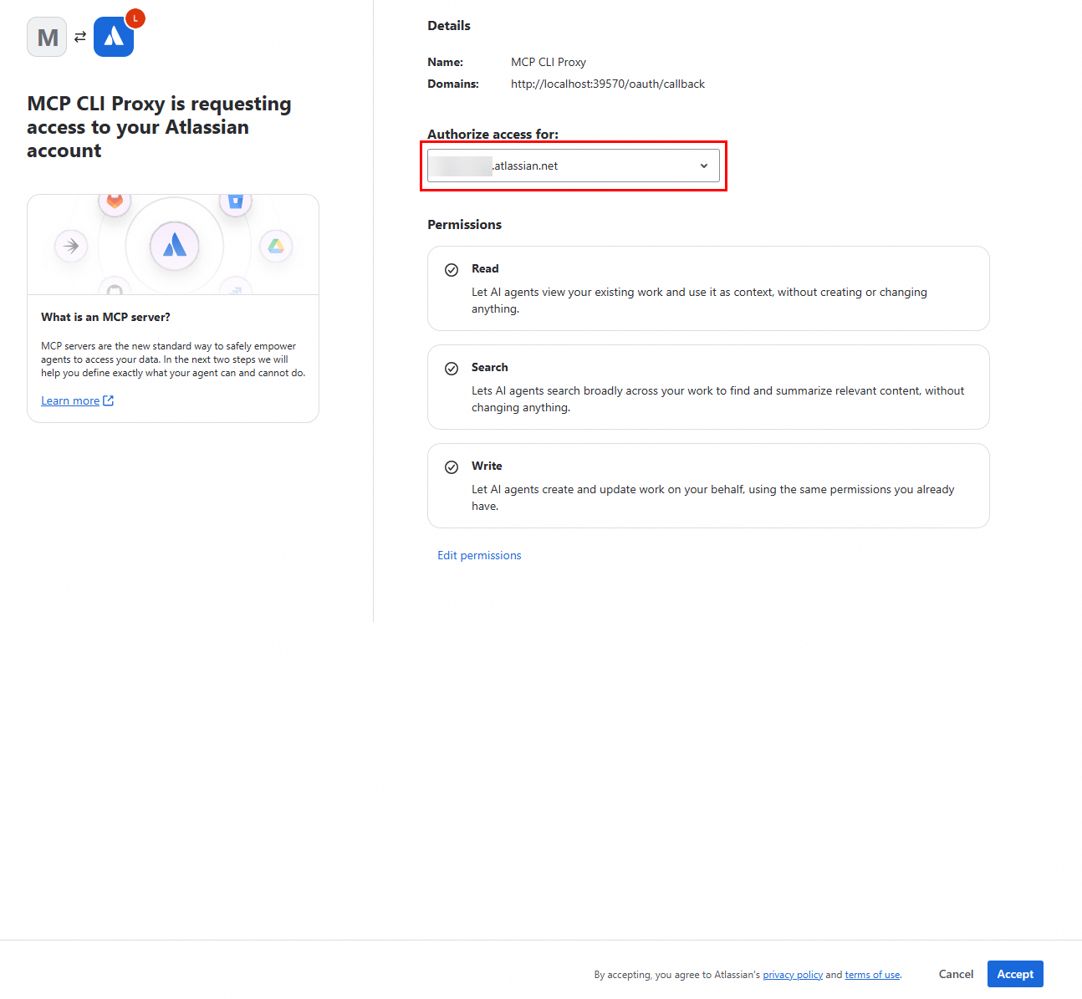Image resolution: width=1082 pixels, height=999 pixels.
Task: Click the Search permission checkmark icon
Action: point(452,369)
